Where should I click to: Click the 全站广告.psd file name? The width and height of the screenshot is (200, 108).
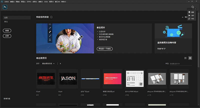[x=85, y=92]
